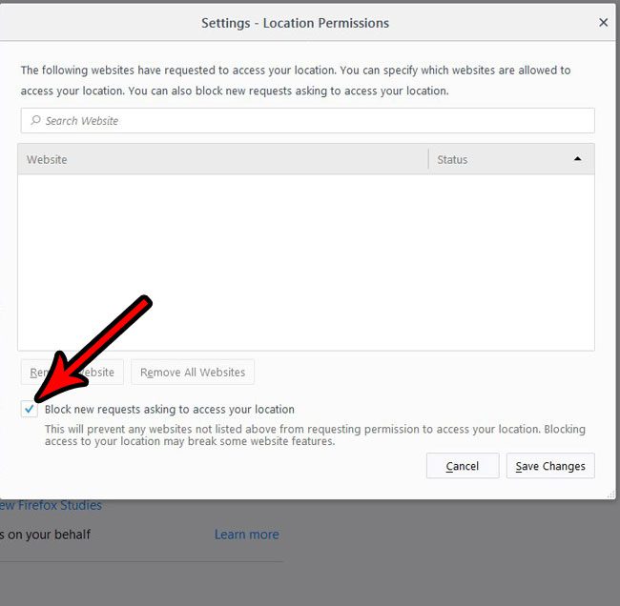The image size is (620, 606).
Task: Click the 'Block new requests asking' label
Action: click(170, 410)
